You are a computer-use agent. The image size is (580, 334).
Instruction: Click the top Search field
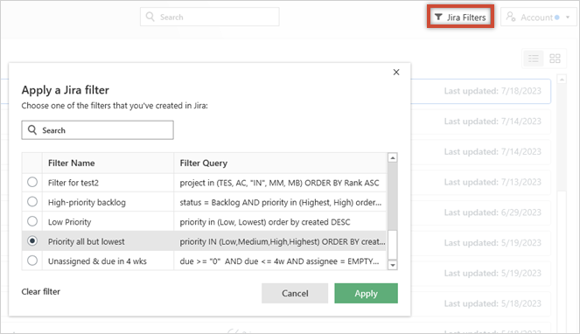209,17
